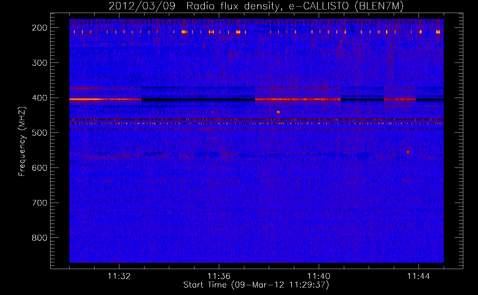Click the 800 frequency tick label
Viewport: 478px width, 295px height.
40,238
